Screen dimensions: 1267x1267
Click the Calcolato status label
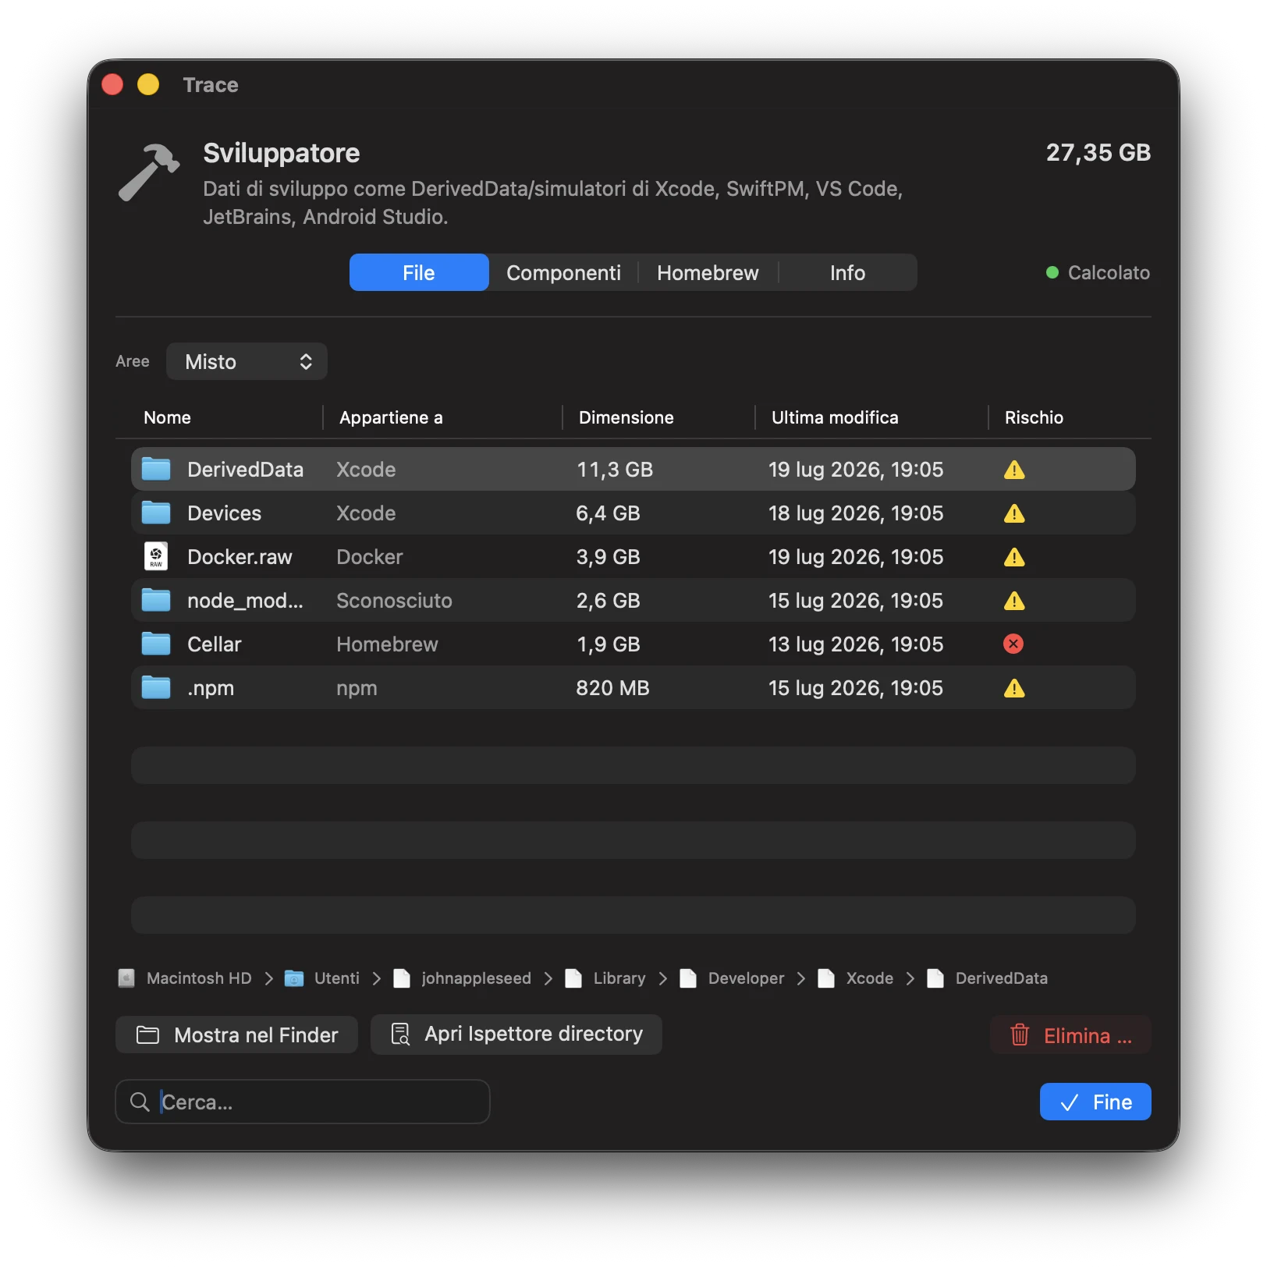[x=1109, y=272]
